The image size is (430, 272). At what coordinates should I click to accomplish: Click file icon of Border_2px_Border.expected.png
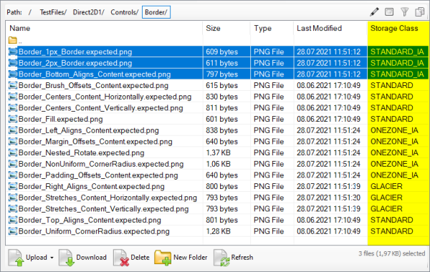point(13,63)
